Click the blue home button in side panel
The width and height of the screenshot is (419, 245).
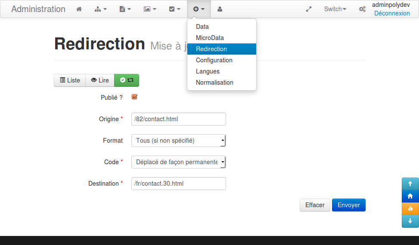pos(410,196)
